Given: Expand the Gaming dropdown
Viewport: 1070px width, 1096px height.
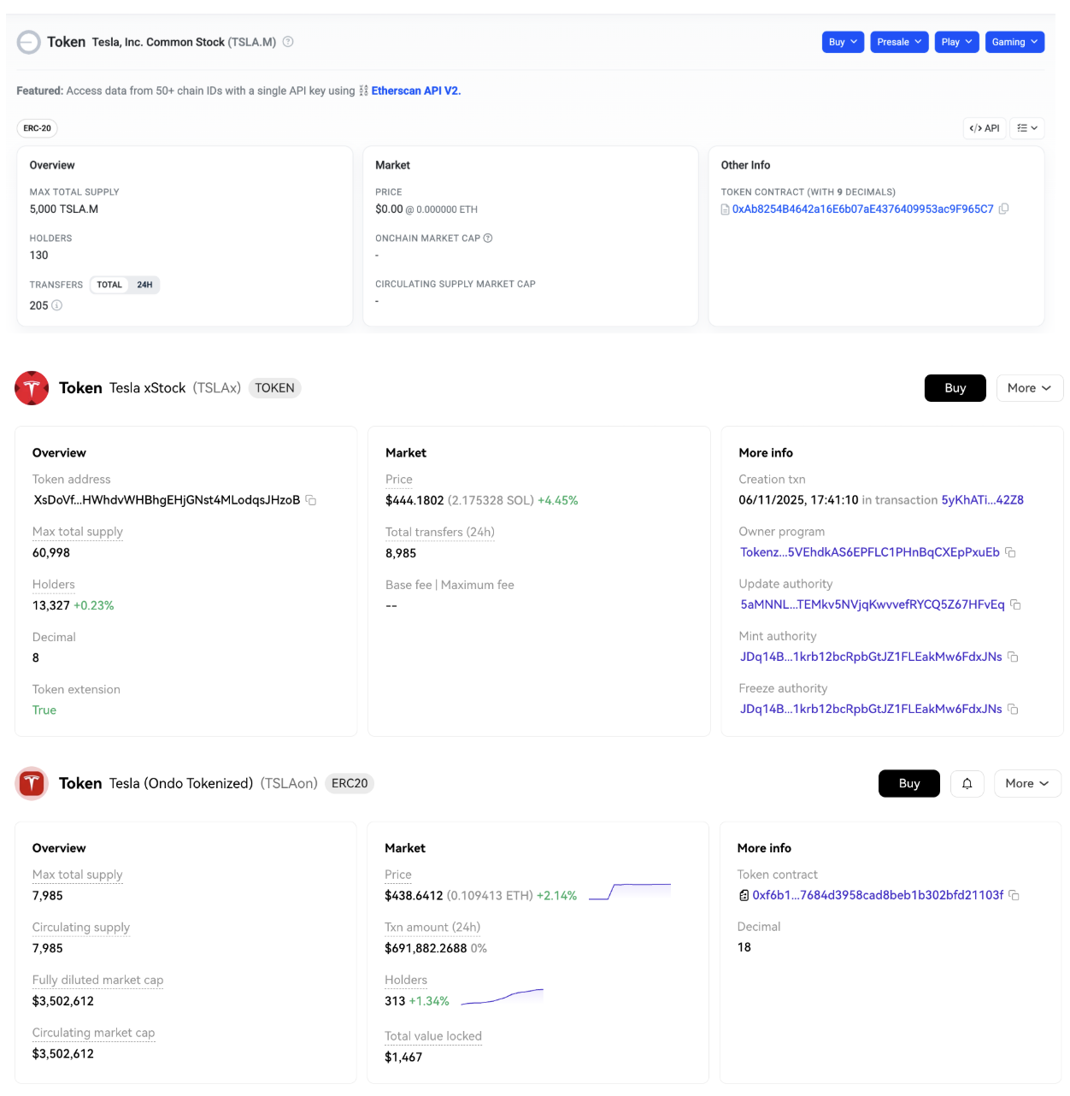Looking at the screenshot, I should point(1014,42).
